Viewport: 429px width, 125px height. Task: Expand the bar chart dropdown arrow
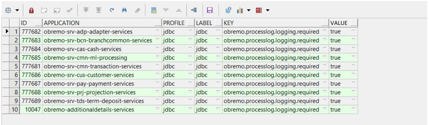[x=248, y=10]
